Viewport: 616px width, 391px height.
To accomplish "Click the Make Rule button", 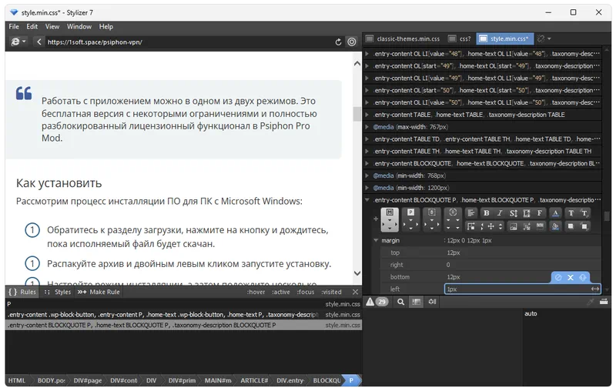I will coord(99,292).
